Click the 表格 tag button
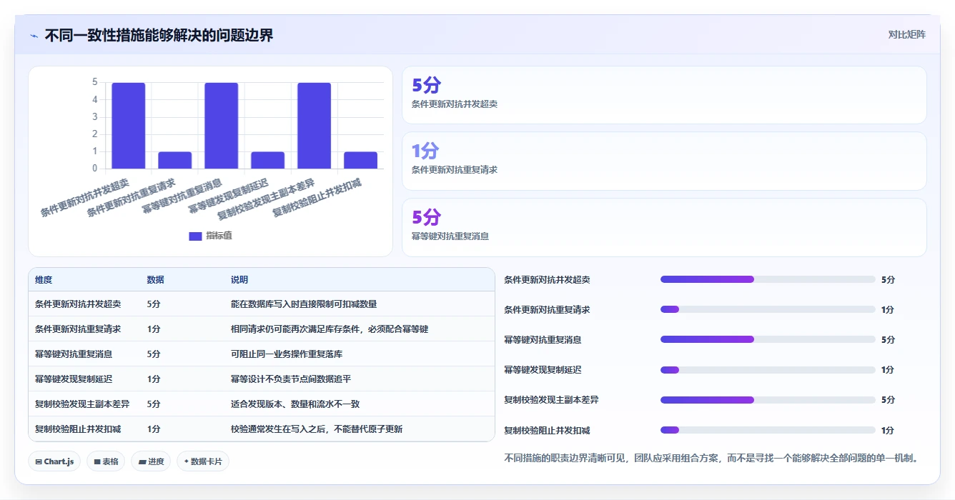 point(106,461)
